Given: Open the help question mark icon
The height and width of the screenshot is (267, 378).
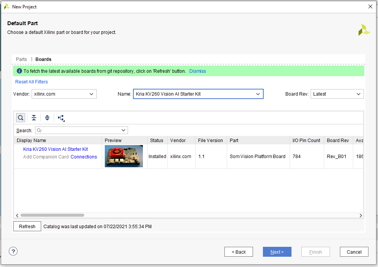Looking at the screenshot, I should tap(13, 251).
